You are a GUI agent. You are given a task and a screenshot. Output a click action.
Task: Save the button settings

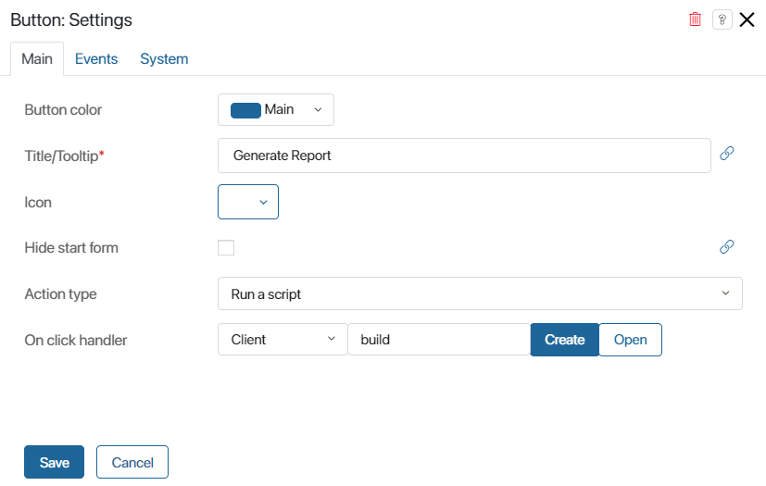(x=55, y=462)
